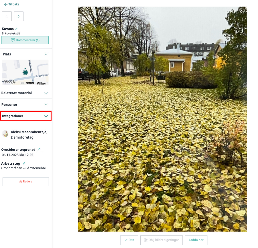Click the Ladda ner download button

tap(196, 240)
